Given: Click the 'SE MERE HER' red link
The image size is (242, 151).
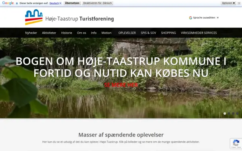Looking at the screenshot, I should 121,85.
